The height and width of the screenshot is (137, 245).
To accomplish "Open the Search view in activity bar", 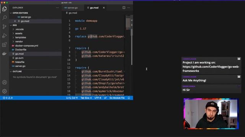I will point(4,18).
